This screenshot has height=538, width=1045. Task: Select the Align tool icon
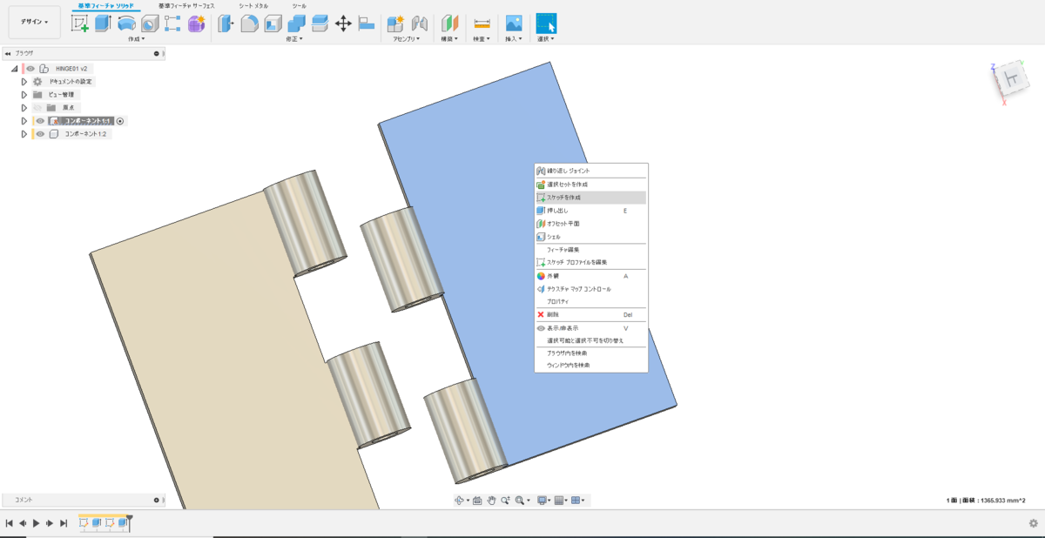pos(367,24)
